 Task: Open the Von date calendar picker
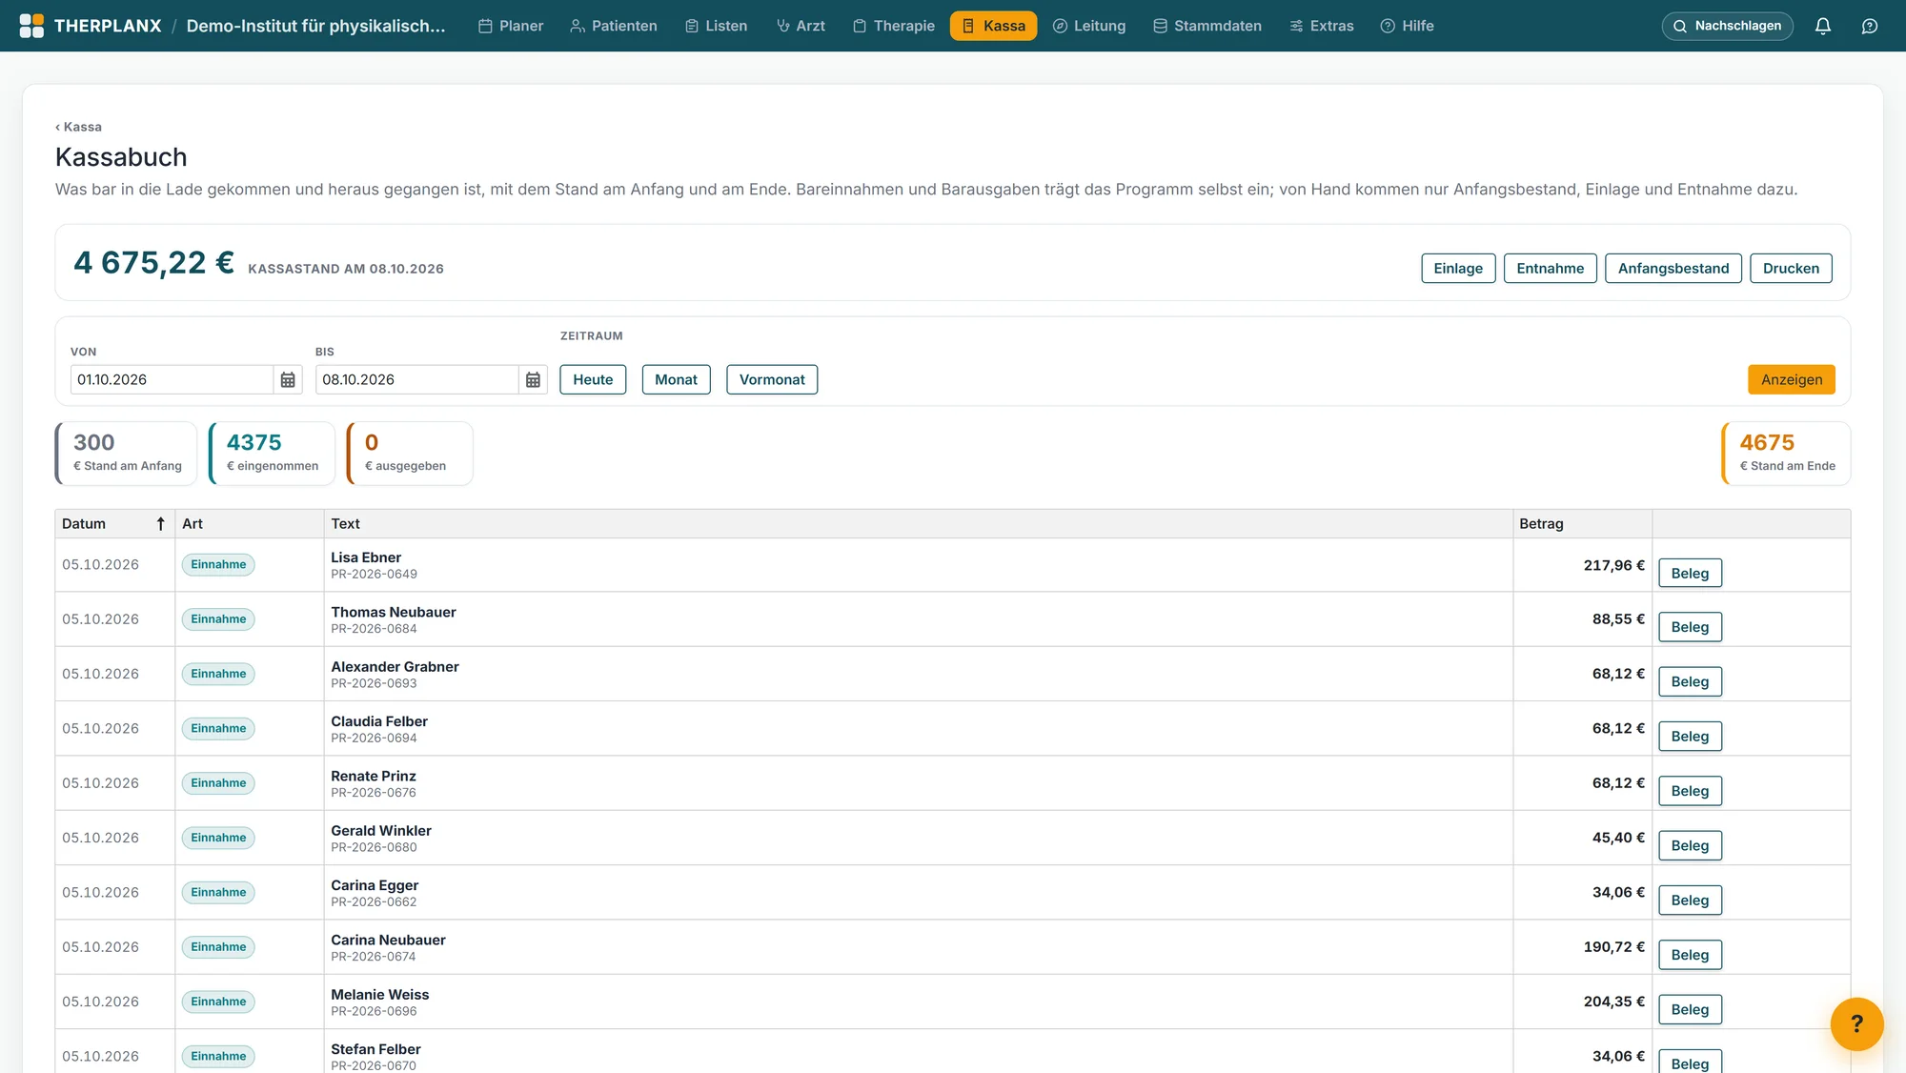[x=288, y=379]
